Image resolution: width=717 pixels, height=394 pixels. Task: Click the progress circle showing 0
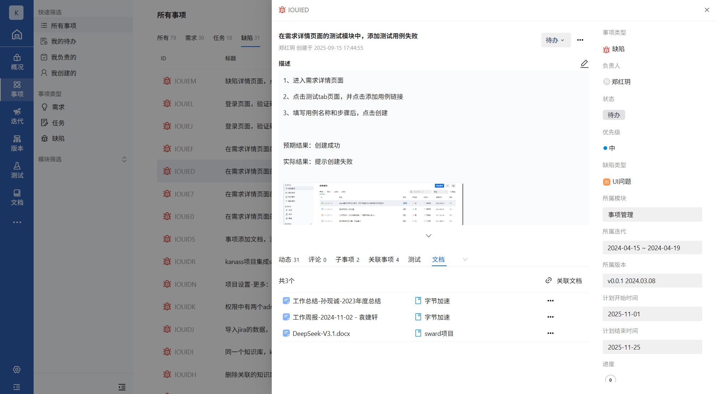click(610, 380)
